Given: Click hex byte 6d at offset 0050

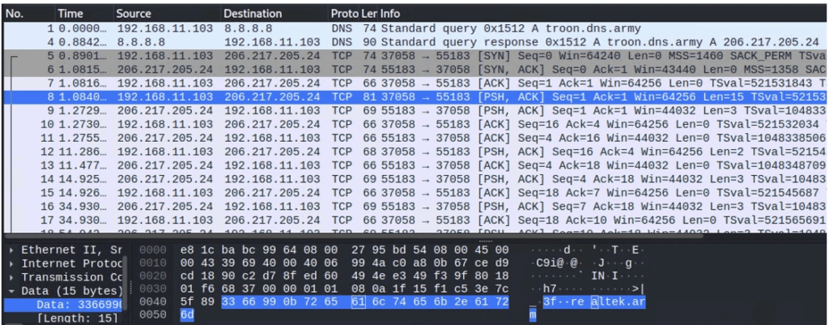Looking at the screenshot, I should [x=187, y=318].
